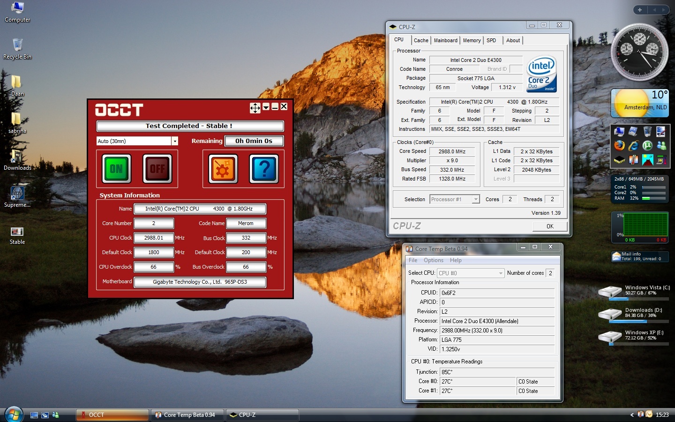Expand OCCT Auto (30mn) test dropdown
This screenshot has height=422, width=675.
click(x=175, y=141)
